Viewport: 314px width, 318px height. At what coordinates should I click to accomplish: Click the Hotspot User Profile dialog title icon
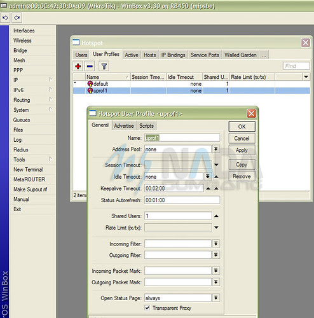coord(93,113)
